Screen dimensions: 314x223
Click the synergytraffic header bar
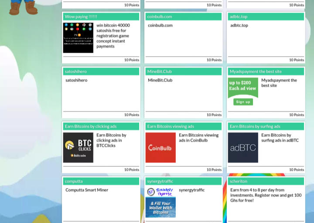(183, 181)
